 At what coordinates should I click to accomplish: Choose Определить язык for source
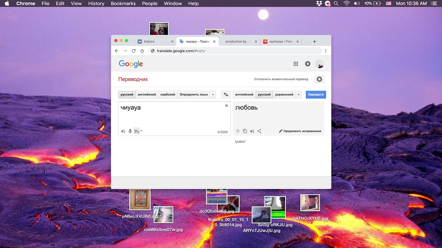click(194, 94)
